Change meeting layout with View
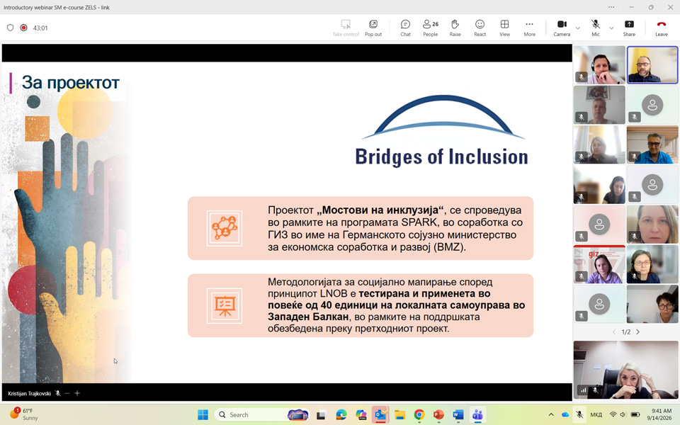Screen dimensions: 680x425 504,28
